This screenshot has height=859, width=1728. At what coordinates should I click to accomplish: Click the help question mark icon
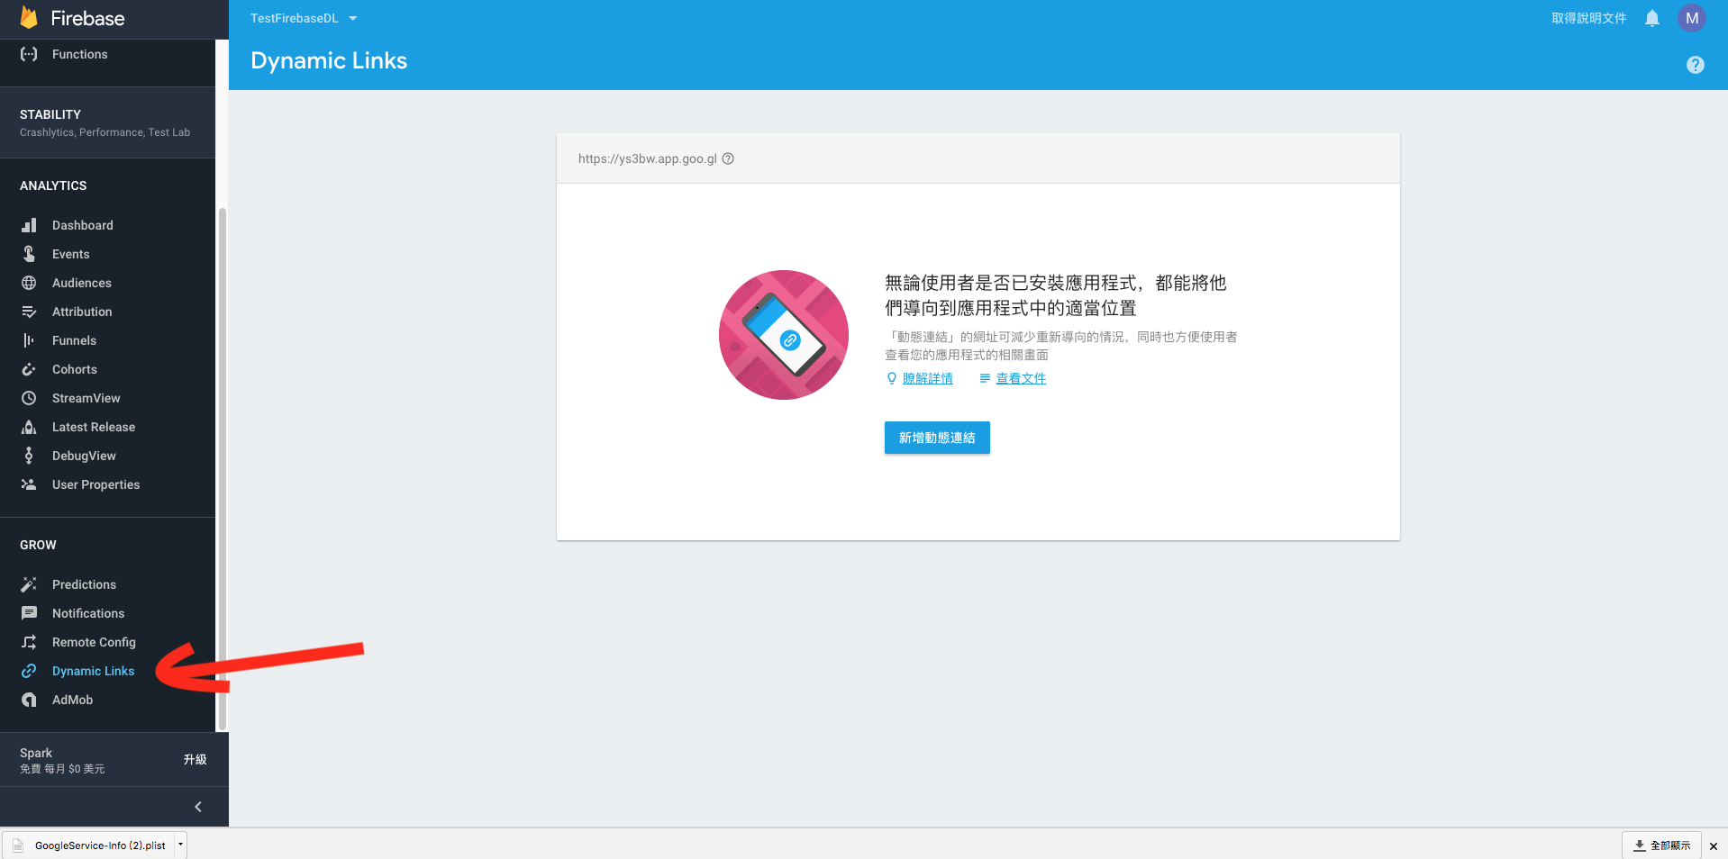coord(1696,65)
